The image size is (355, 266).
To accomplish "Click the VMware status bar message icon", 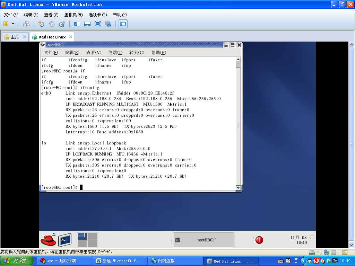I will coord(345,252).
